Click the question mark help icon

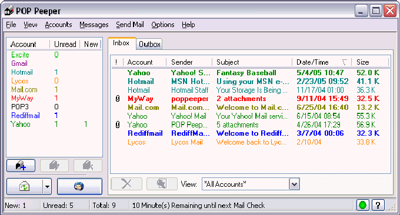pyautogui.click(x=378, y=205)
